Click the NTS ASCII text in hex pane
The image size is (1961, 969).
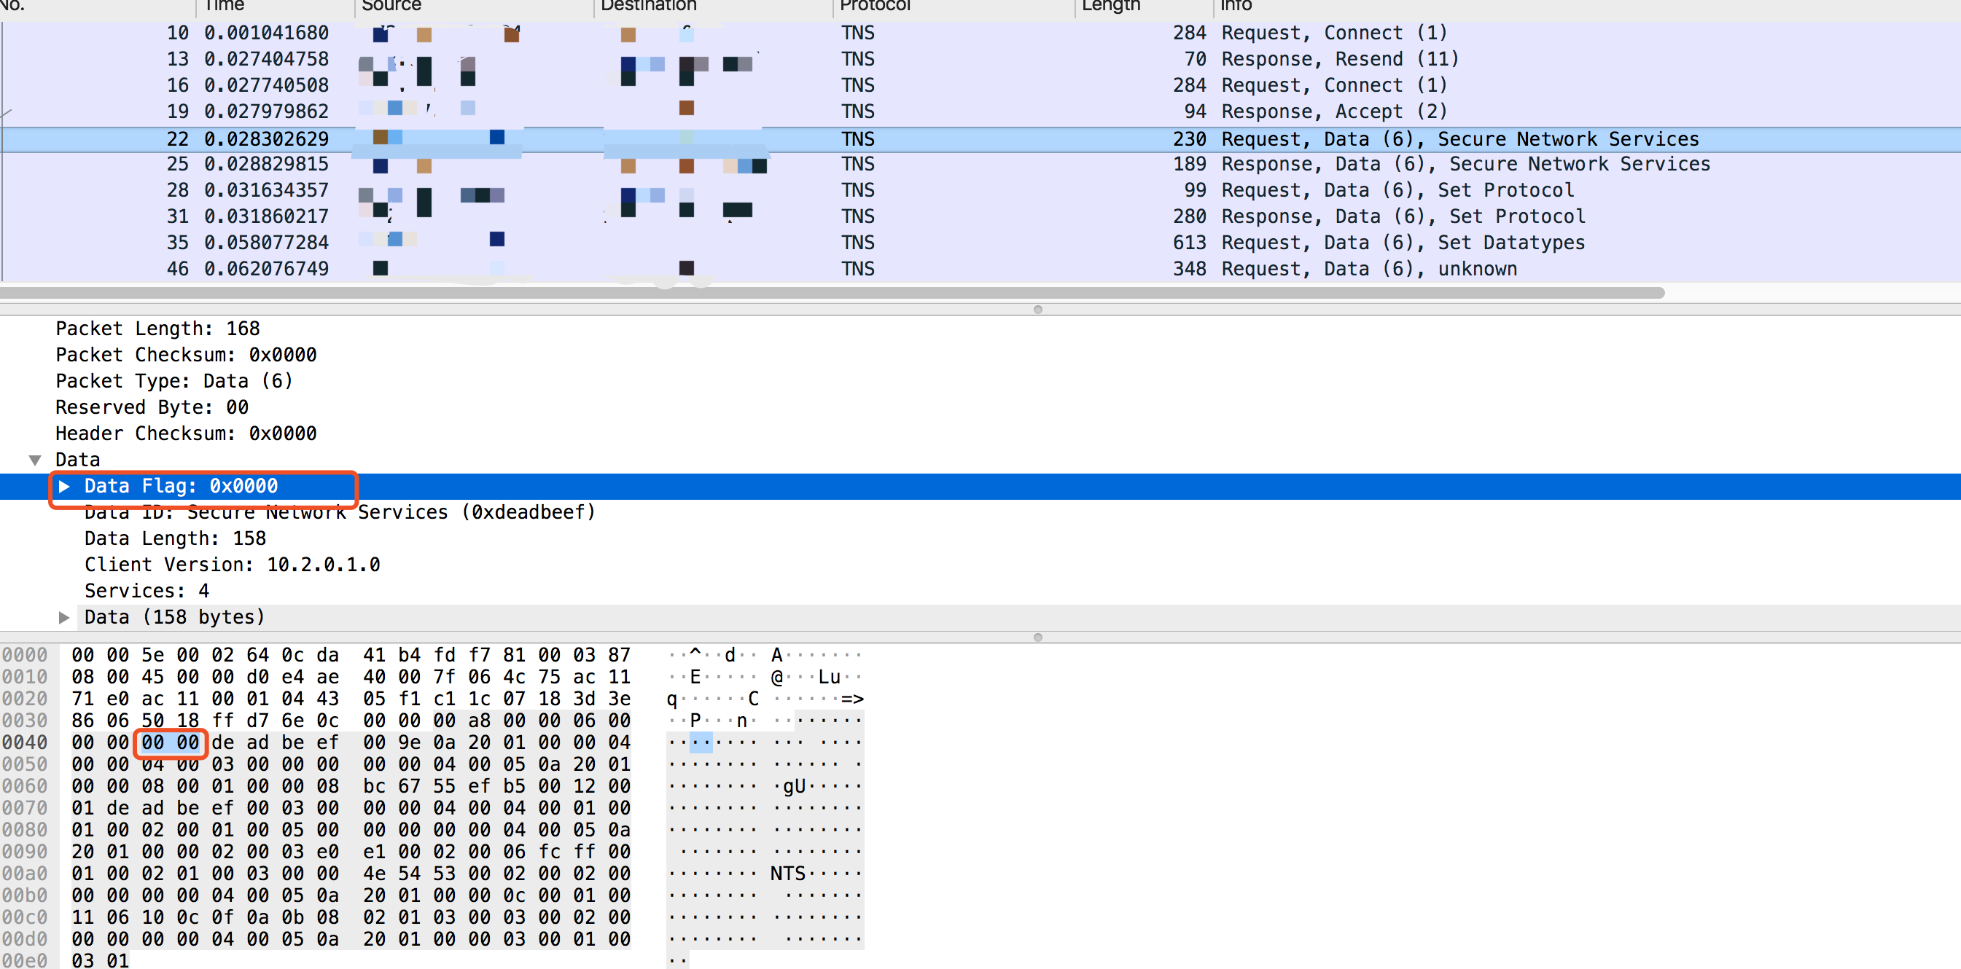[x=787, y=874]
